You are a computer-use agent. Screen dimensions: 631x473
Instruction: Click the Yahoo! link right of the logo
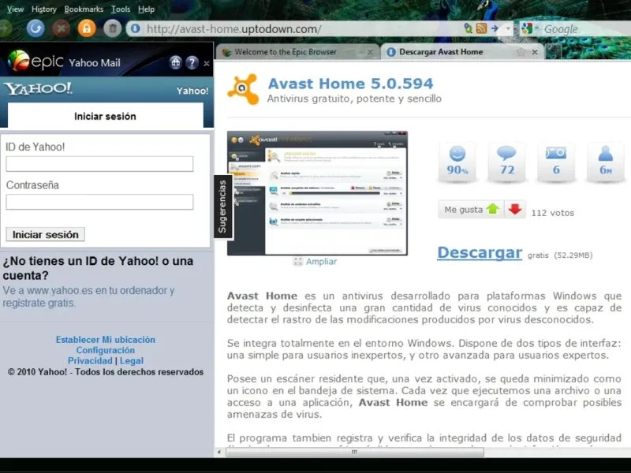192,91
